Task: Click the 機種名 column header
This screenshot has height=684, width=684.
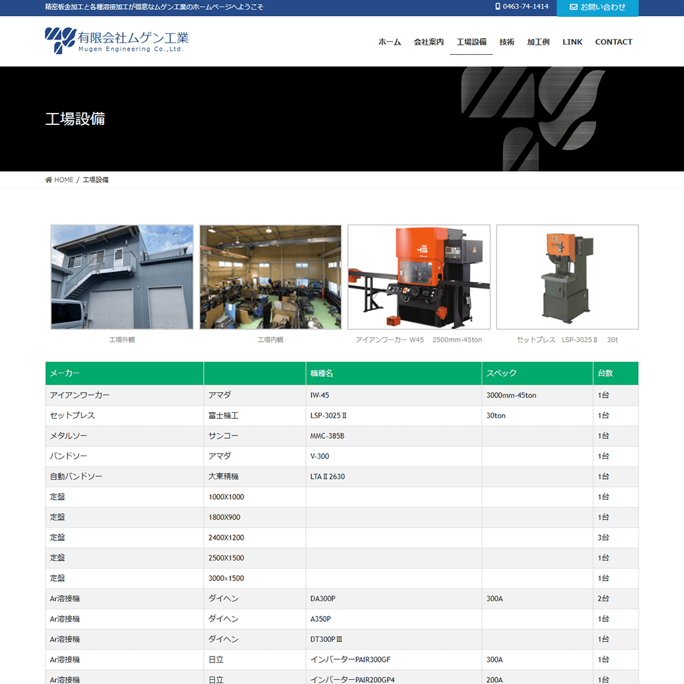Action: pyautogui.click(x=394, y=373)
